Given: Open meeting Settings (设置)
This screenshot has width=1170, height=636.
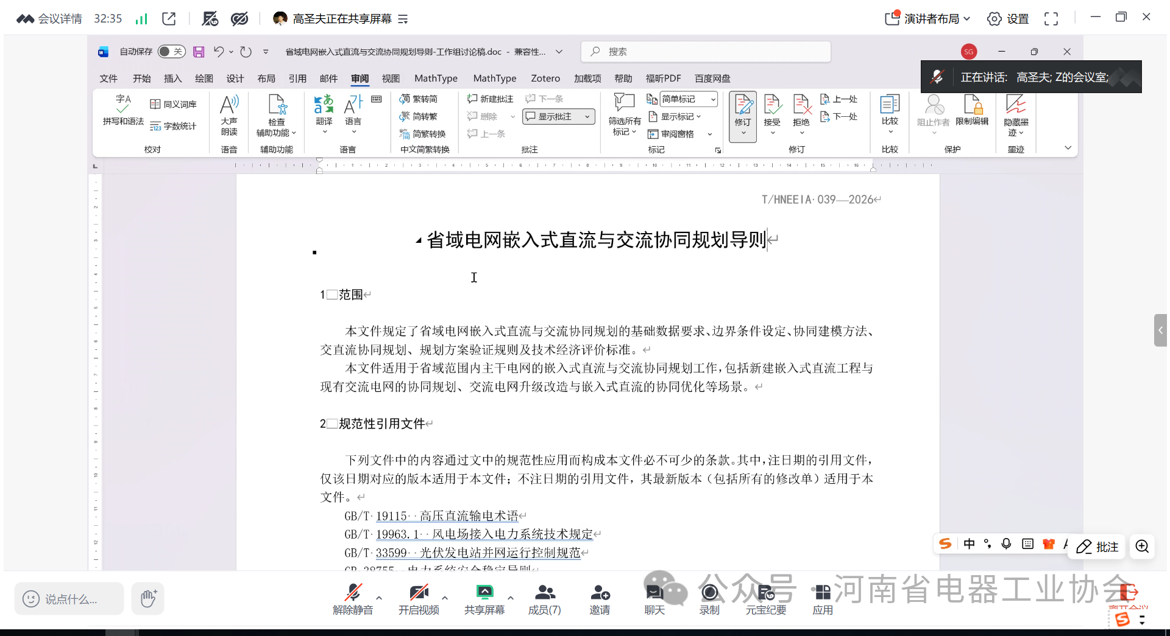Looking at the screenshot, I should (1008, 19).
